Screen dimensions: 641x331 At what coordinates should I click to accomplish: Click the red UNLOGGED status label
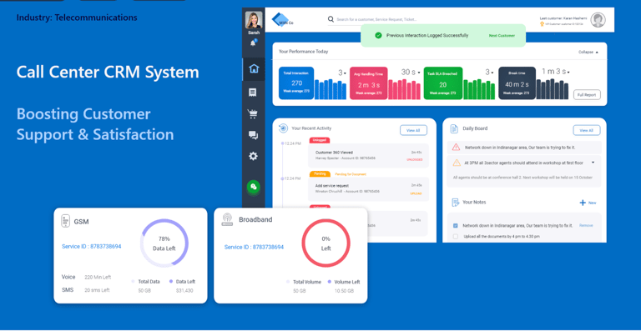click(414, 159)
